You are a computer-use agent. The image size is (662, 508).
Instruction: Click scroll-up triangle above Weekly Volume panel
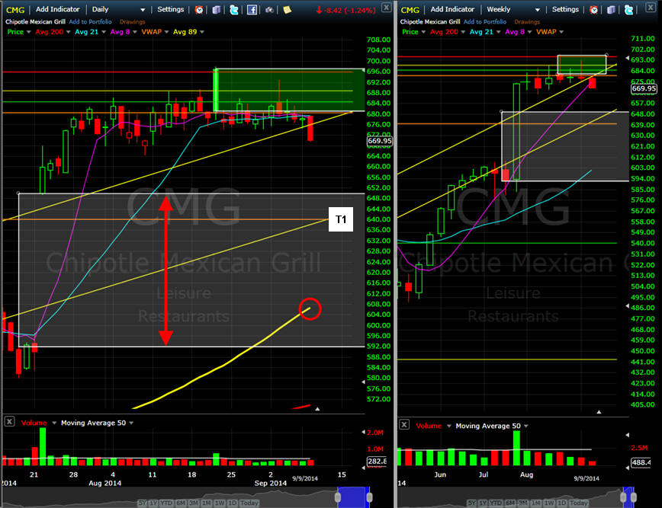click(x=599, y=412)
